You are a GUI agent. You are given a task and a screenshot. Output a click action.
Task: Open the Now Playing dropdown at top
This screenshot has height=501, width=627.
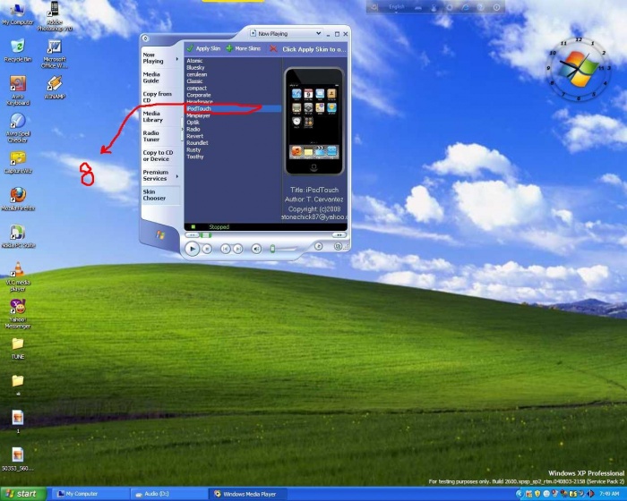[x=318, y=34]
